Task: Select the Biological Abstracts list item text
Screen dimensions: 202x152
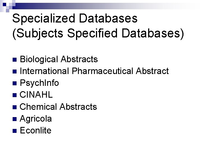Action: pyautogui.click(x=59, y=59)
